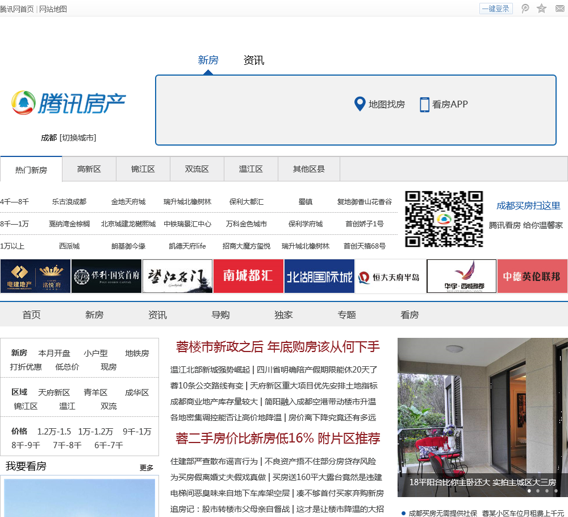The width and height of the screenshot is (568, 517).
Task: Open the 北湖国际城 blue banner
Action: click(319, 276)
